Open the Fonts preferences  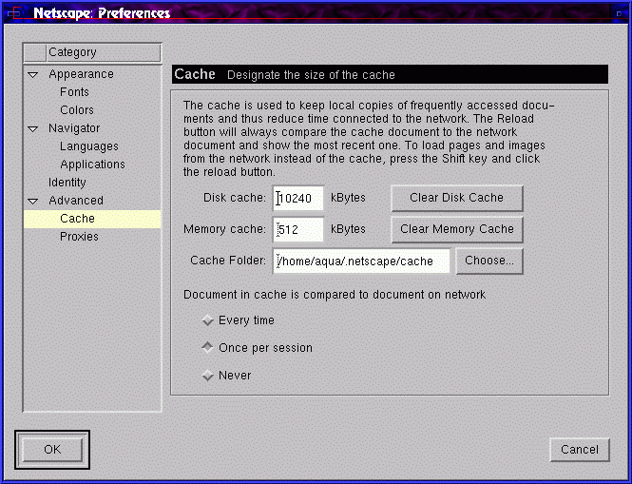point(74,92)
